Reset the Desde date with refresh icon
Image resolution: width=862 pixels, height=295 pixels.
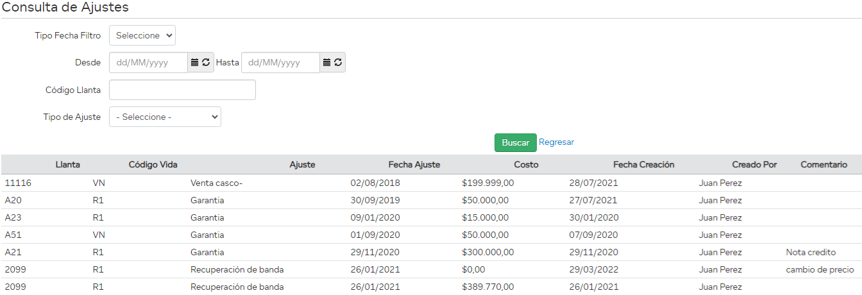coord(206,62)
